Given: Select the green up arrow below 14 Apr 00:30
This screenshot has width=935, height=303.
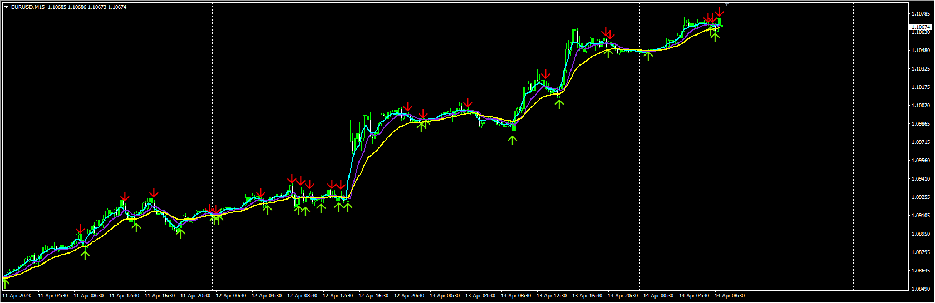Looking at the screenshot, I should click(648, 54).
